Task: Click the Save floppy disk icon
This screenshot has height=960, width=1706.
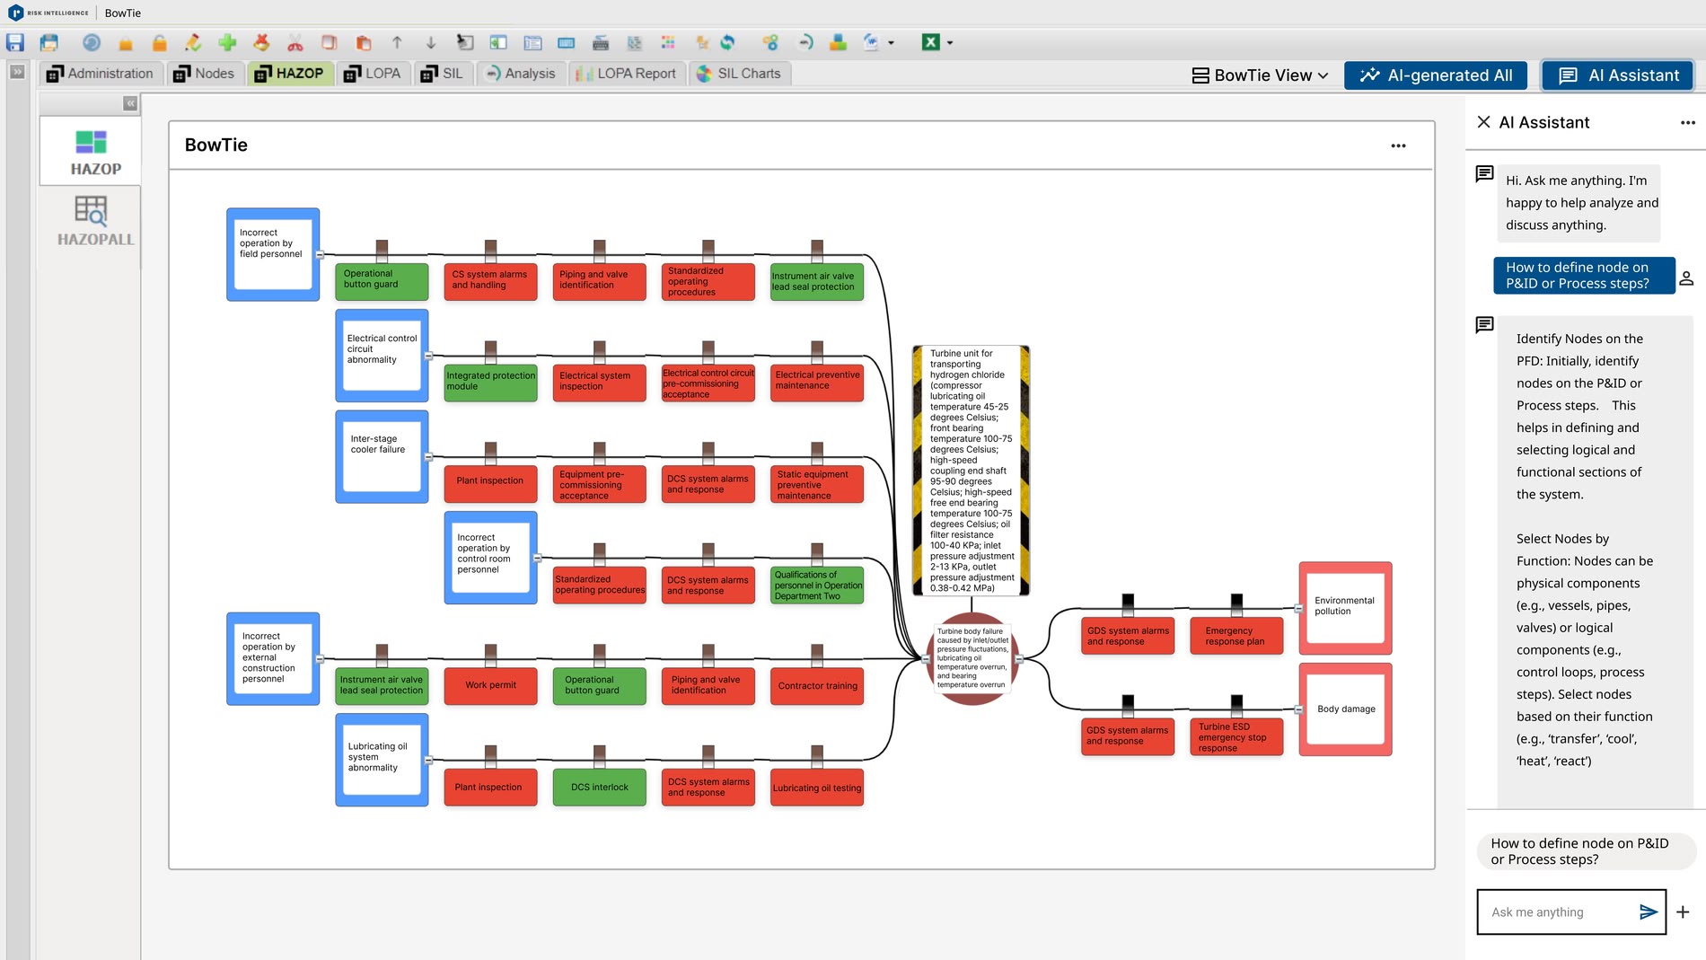Action: point(15,42)
